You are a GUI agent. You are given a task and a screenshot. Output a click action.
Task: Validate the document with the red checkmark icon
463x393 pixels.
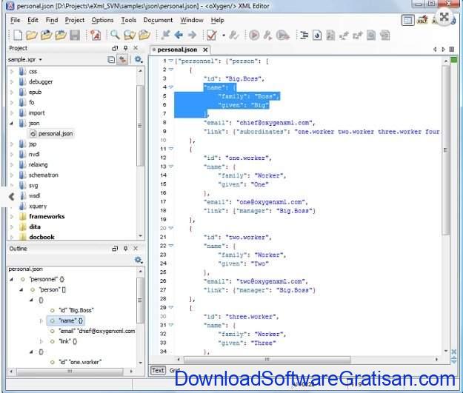click(212, 36)
